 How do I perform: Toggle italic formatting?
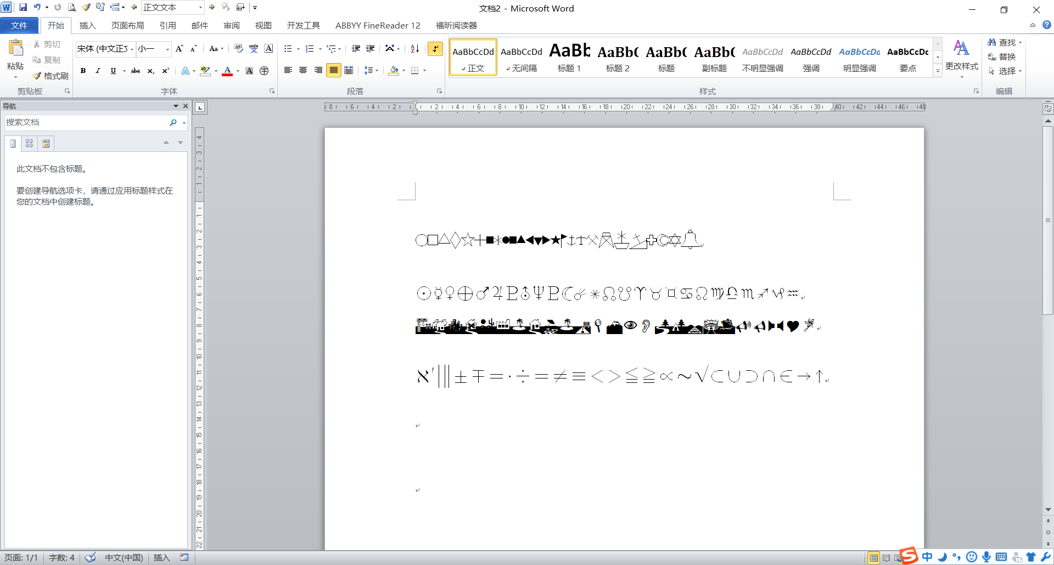click(x=98, y=71)
